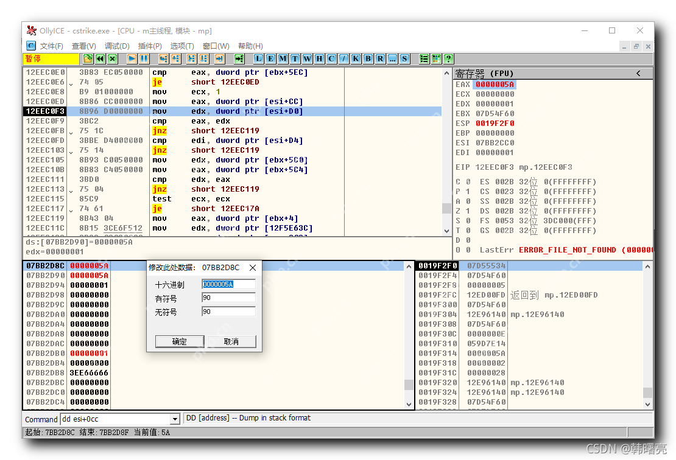Open the 调试(D) menu
Image resolution: width=676 pixels, height=460 pixels.
[117, 46]
